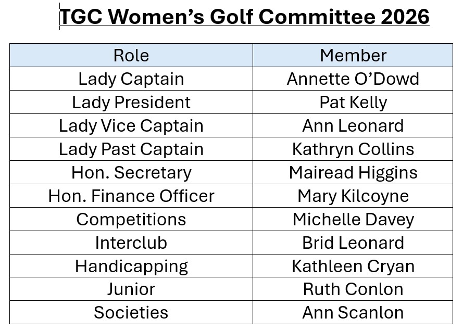Click the Lady Vice Captain cell
Screen dimensions: 463x331
pos(131,125)
